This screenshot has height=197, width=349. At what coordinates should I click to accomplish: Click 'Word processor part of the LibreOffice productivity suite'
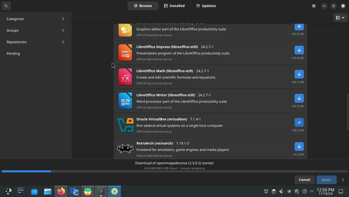click(182, 101)
